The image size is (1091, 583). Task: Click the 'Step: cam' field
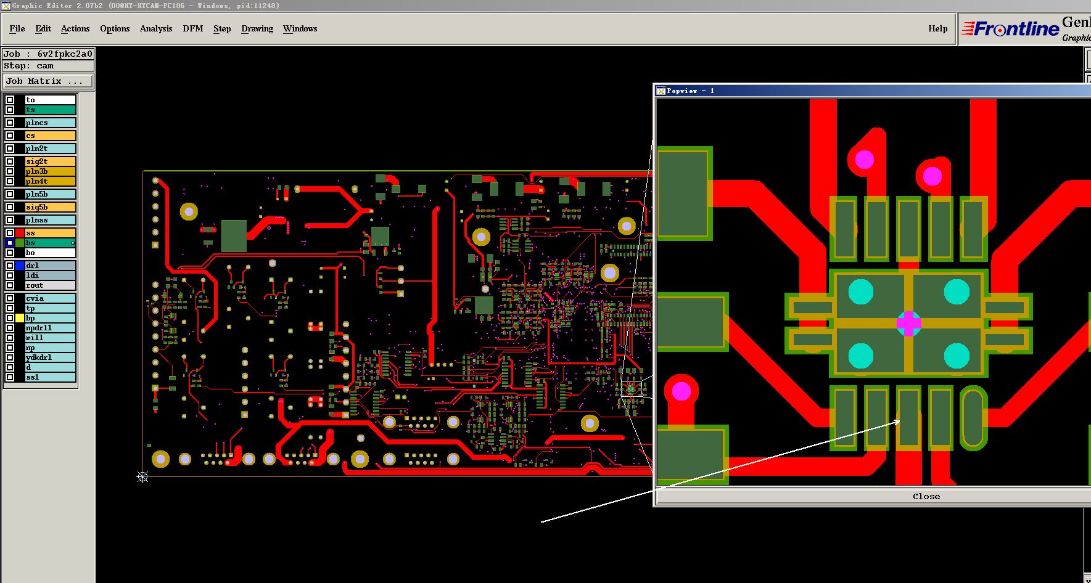(x=48, y=66)
